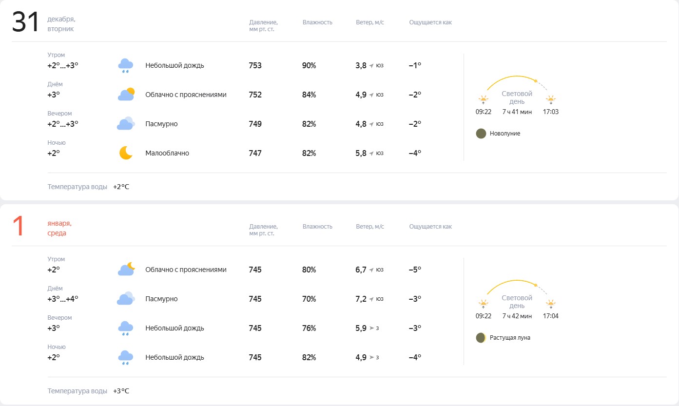Click the light rain icon for January 1 night
Screen dimensions: 679x406
tap(126, 358)
